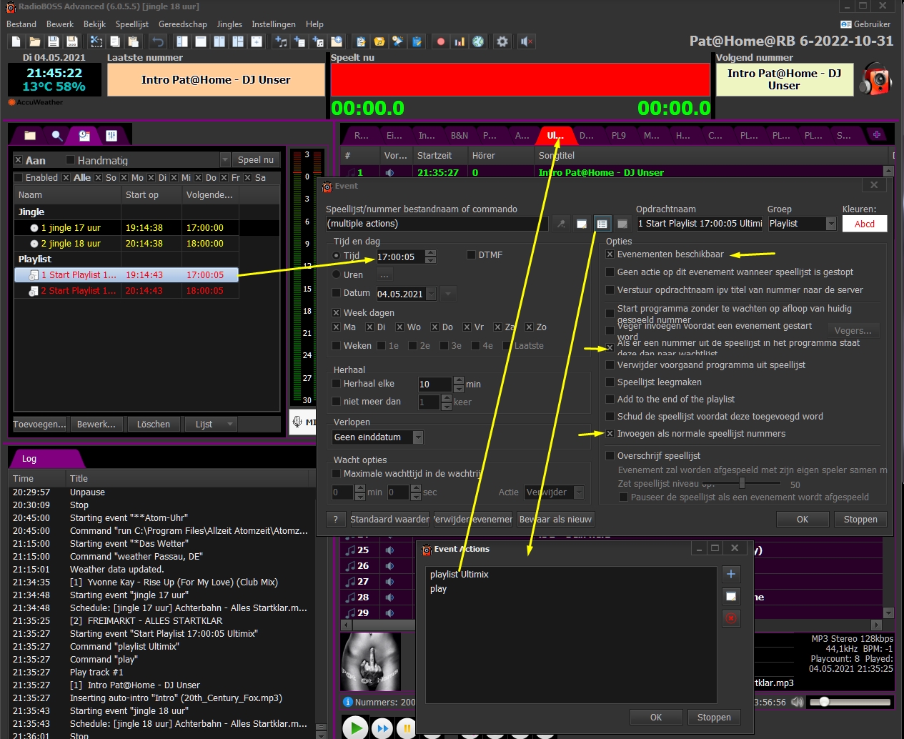
Task: Click the undo arrow in toolbar
Action: (157, 41)
